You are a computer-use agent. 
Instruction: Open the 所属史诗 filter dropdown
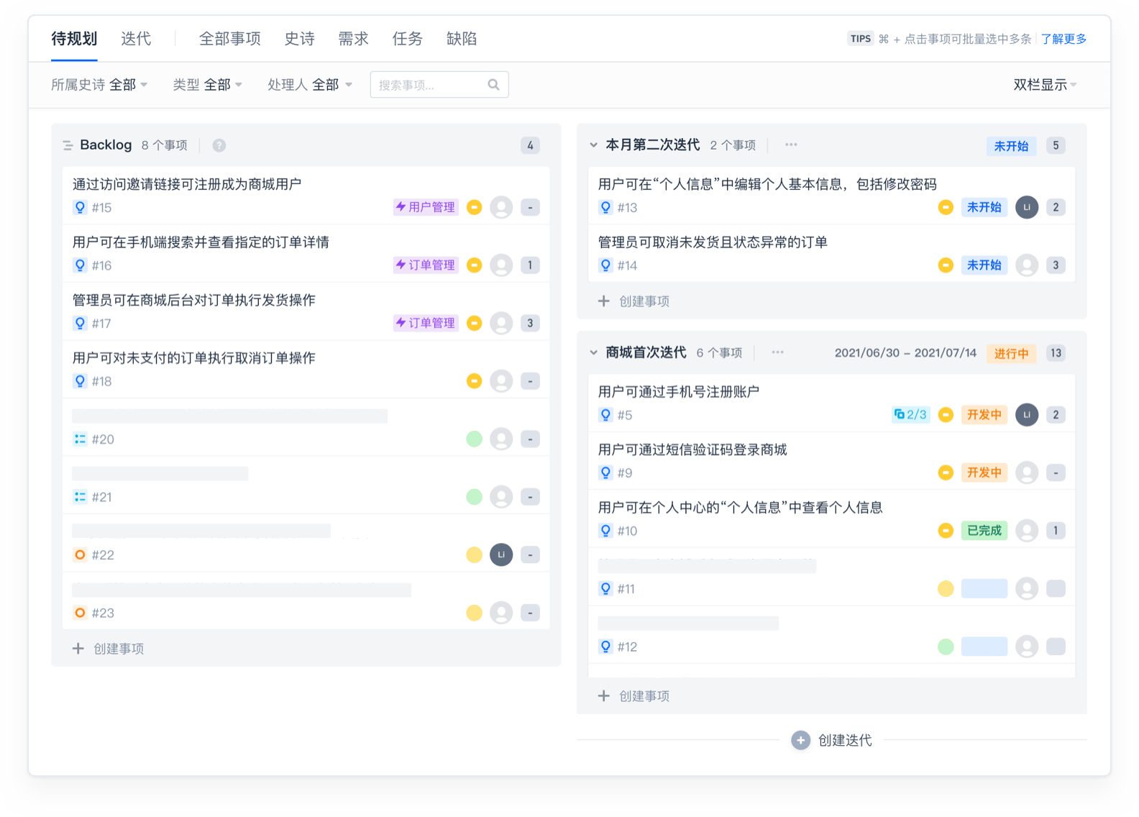click(99, 85)
